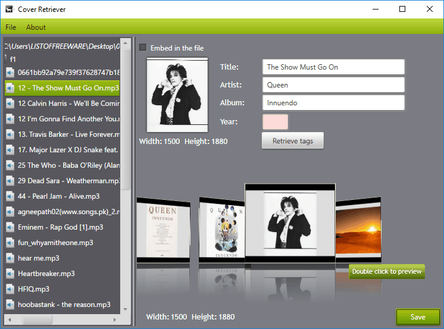444x329 pixels.
Task: Select file agneepath02(www.songs.pk)_2
Action: coord(62,212)
